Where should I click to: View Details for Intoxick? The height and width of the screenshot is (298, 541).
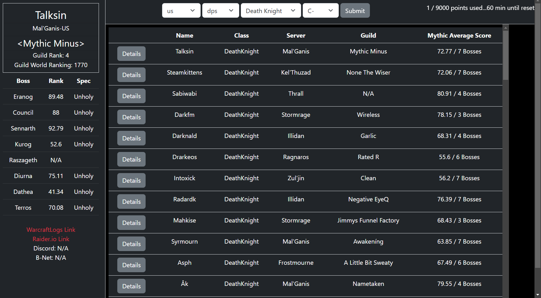click(131, 181)
